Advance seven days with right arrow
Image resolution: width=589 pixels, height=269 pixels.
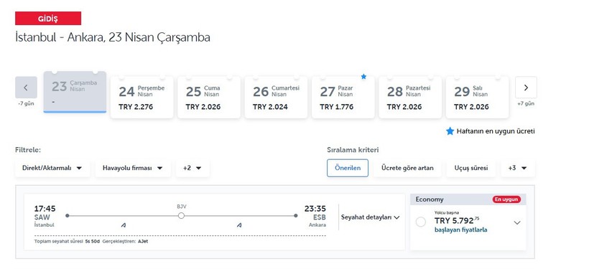[x=526, y=88]
